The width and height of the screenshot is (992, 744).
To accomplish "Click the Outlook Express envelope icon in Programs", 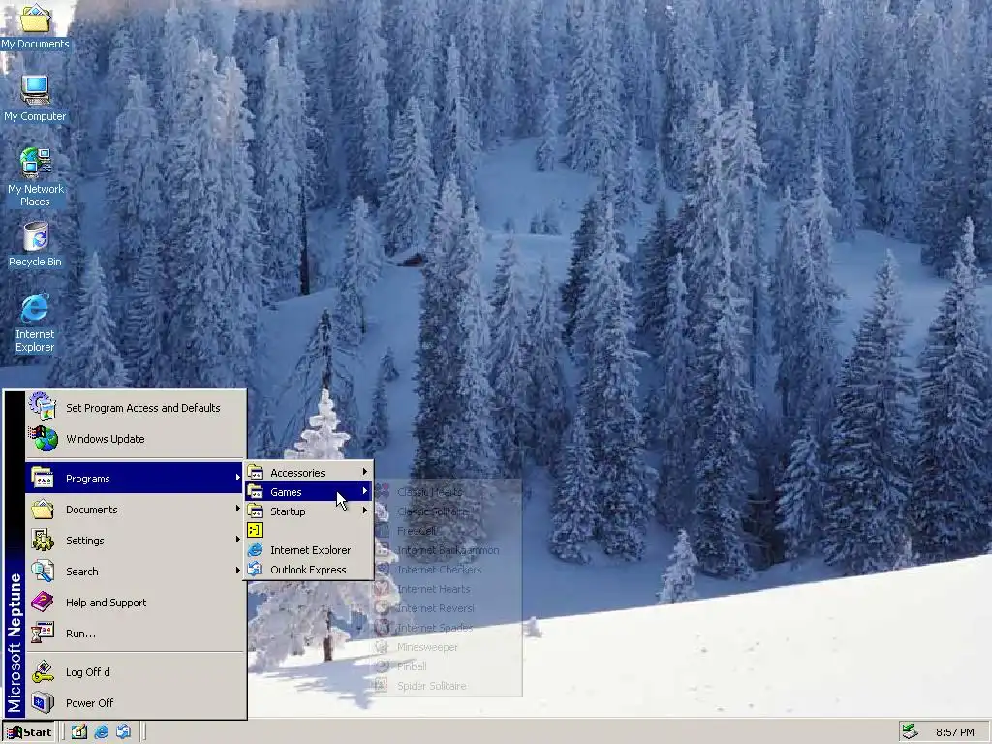I will click(255, 569).
